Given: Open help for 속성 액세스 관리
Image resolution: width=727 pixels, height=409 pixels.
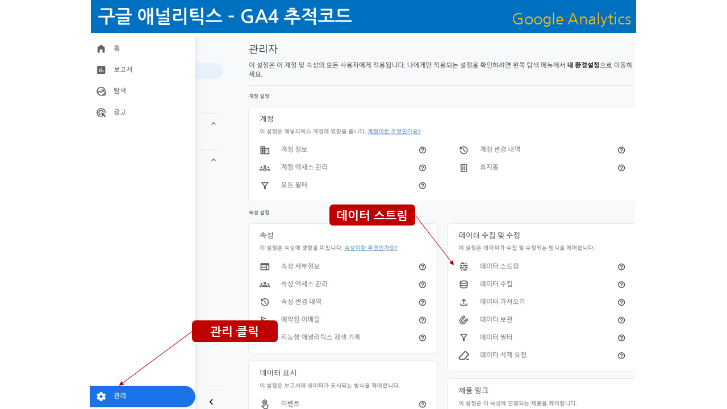Looking at the screenshot, I should [x=423, y=285].
